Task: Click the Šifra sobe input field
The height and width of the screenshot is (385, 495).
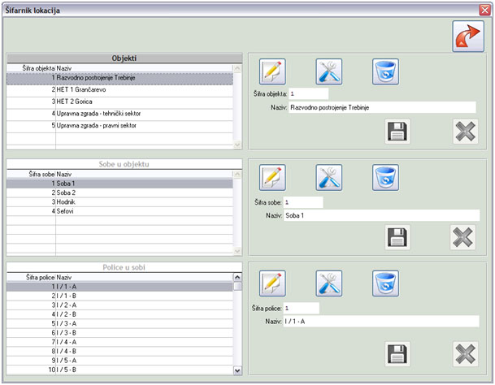Action: click(303, 202)
